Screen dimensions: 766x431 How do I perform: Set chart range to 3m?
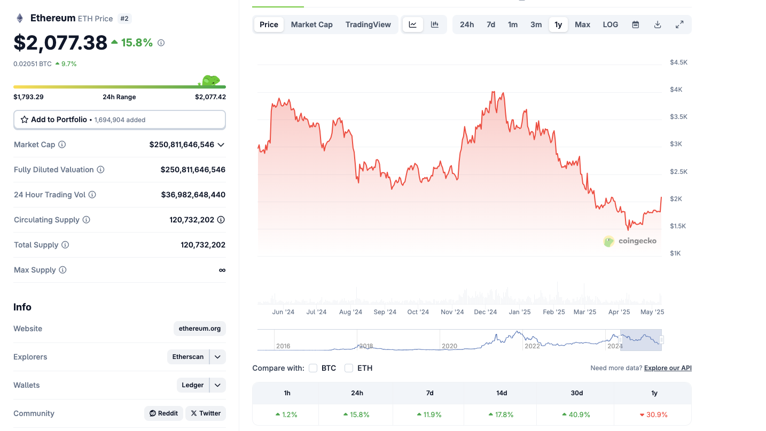[x=536, y=25]
